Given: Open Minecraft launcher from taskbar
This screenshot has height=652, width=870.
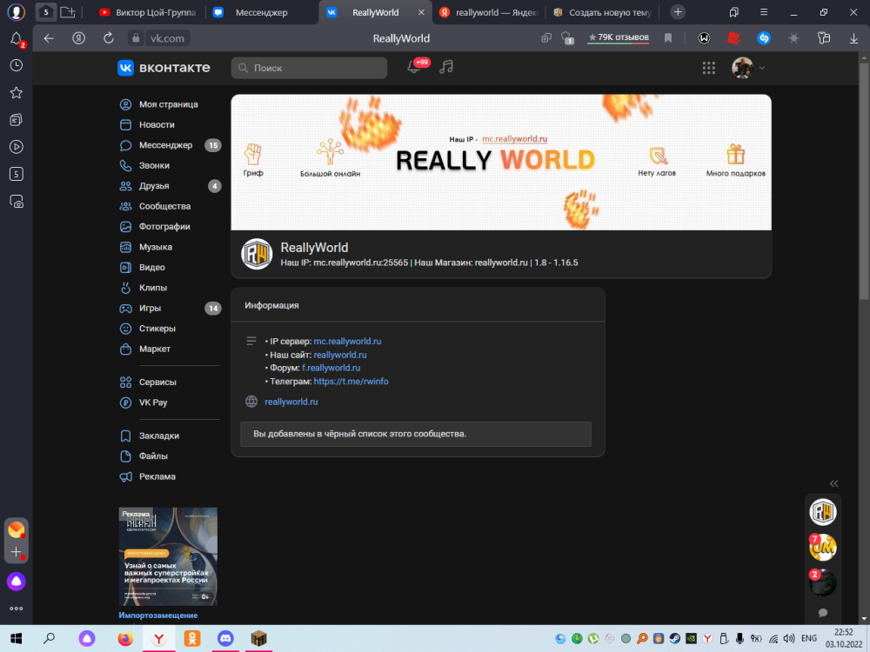Looking at the screenshot, I should click(x=258, y=639).
